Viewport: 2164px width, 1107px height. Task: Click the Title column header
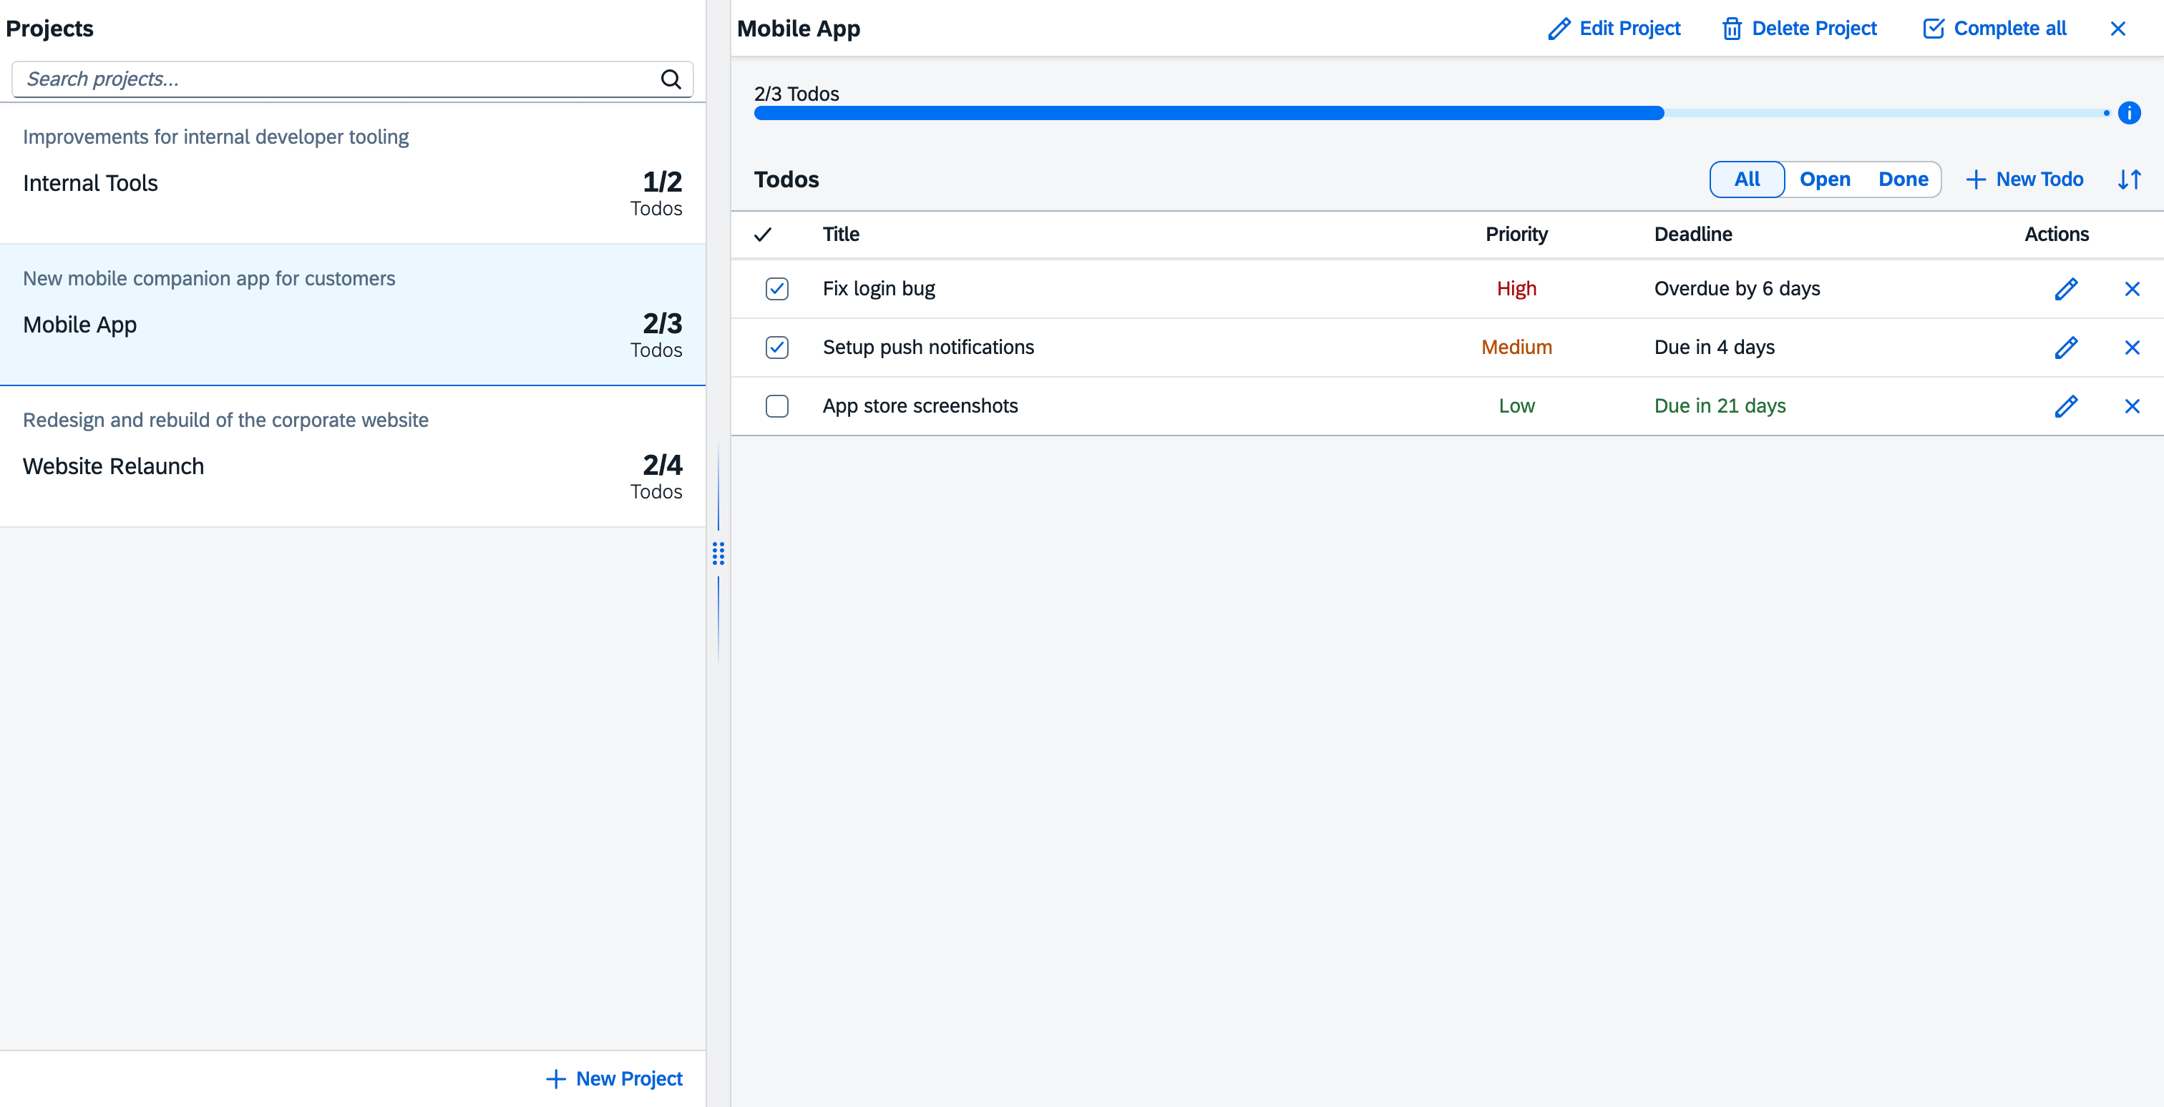[841, 234]
